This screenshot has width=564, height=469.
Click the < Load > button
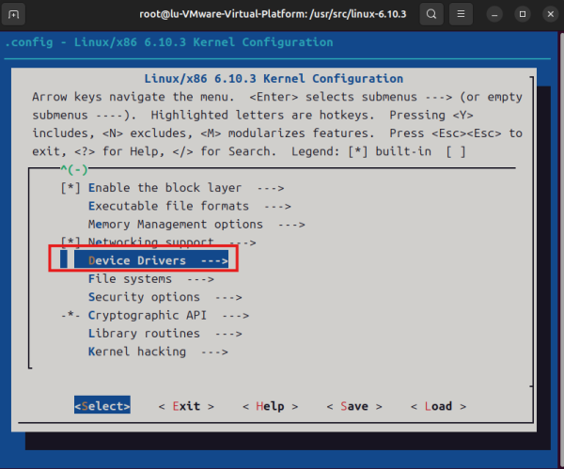pyautogui.click(x=438, y=406)
